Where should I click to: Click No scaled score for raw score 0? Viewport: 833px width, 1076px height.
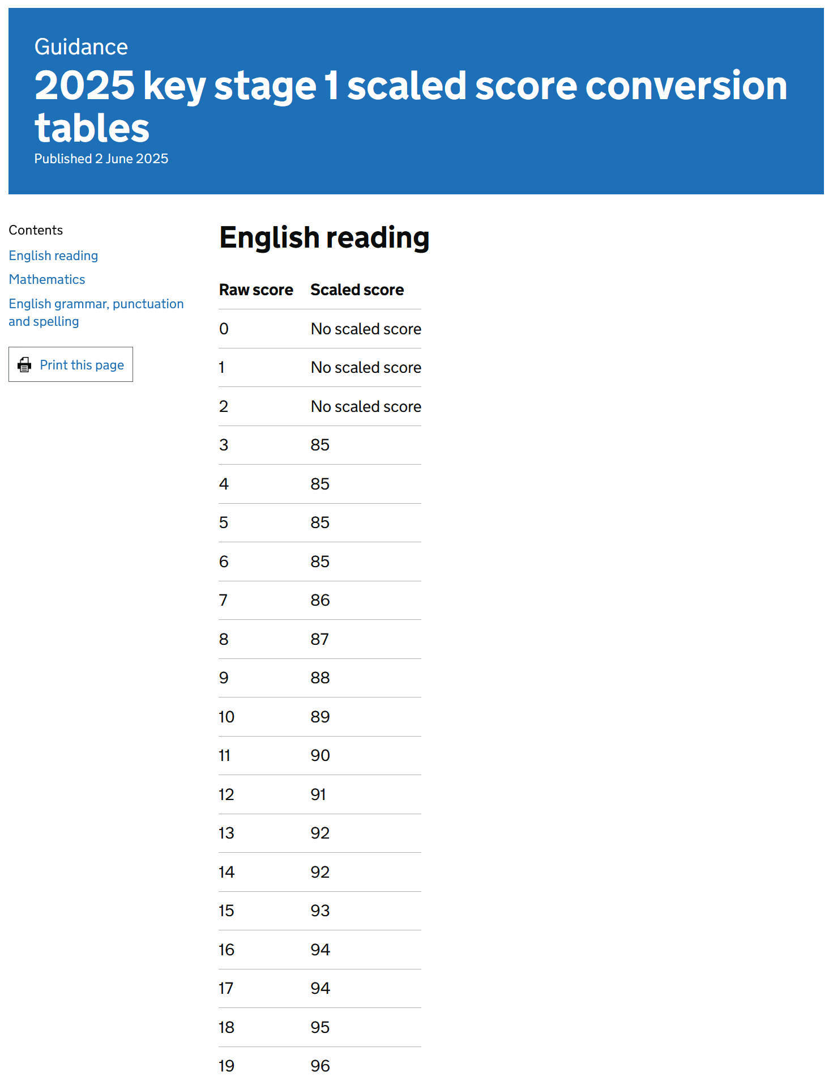(x=366, y=329)
